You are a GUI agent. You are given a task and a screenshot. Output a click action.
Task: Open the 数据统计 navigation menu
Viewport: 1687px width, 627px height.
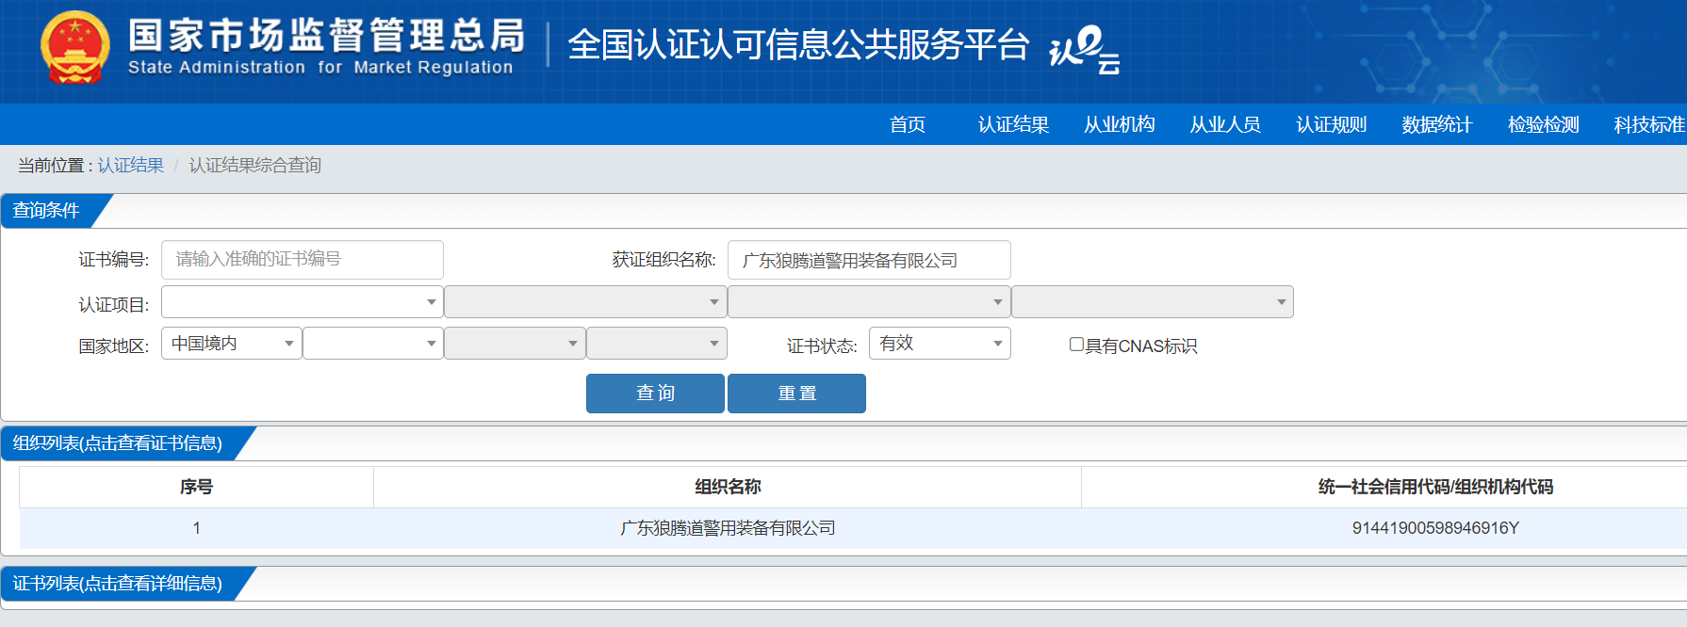1436,124
